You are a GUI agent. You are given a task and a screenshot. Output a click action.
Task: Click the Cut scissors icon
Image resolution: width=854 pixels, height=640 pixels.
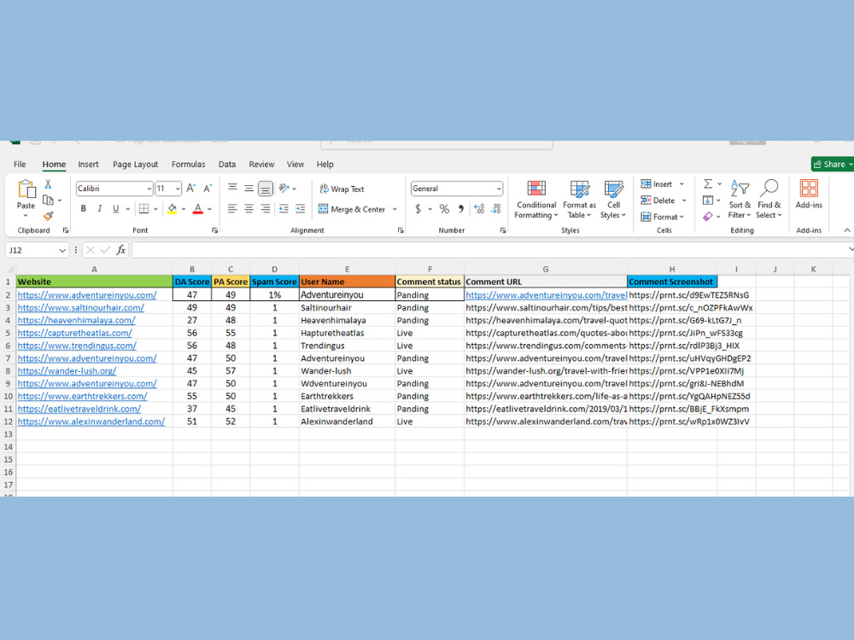click(x=48, y=184)
